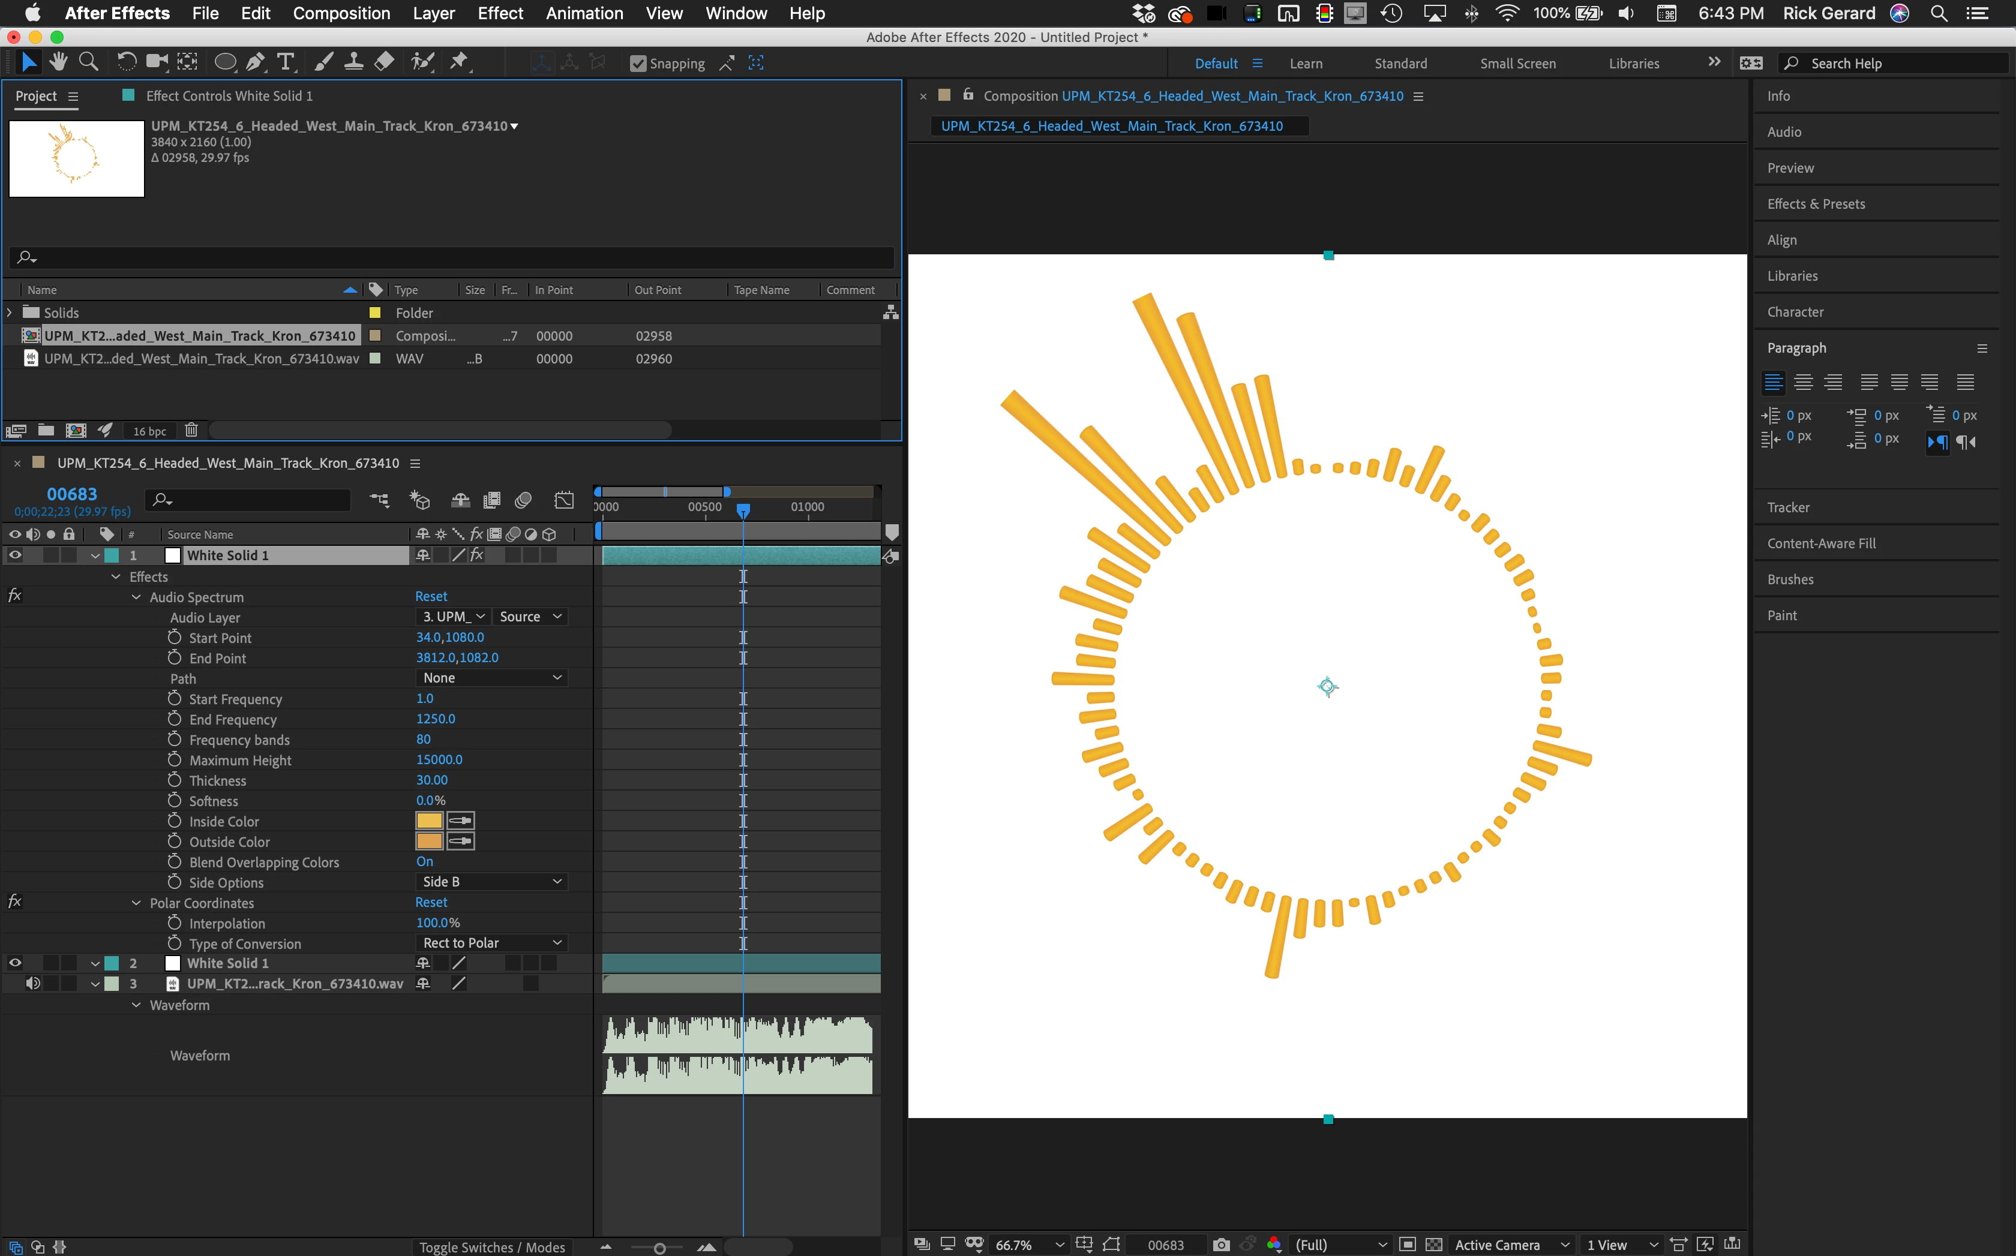This screenshot has width=2016, height=1256.
Task: Click Toggle Switches / Modes button
Action: coord(491,1247)
